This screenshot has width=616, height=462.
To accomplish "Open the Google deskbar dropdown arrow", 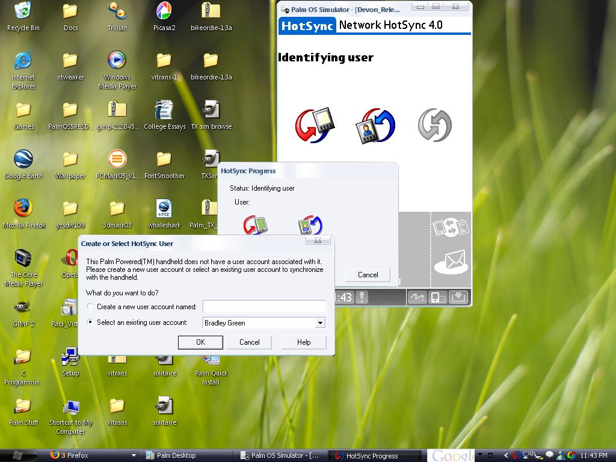I will (x=480, y=455).
